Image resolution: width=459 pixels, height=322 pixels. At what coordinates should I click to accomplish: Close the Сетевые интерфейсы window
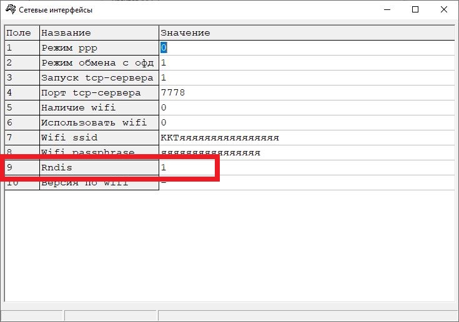tap(444, 9)
